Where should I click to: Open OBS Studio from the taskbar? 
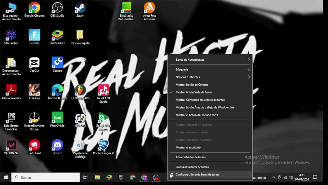[156, 178]
